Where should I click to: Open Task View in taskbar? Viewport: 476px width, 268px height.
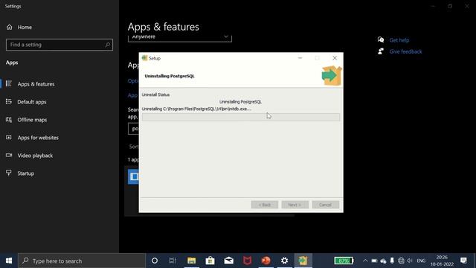pyautogui.click(x=173, y=261)
